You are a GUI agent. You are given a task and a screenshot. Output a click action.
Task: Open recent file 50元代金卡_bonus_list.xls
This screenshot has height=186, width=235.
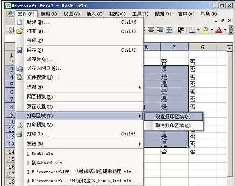tap(80, 180)
